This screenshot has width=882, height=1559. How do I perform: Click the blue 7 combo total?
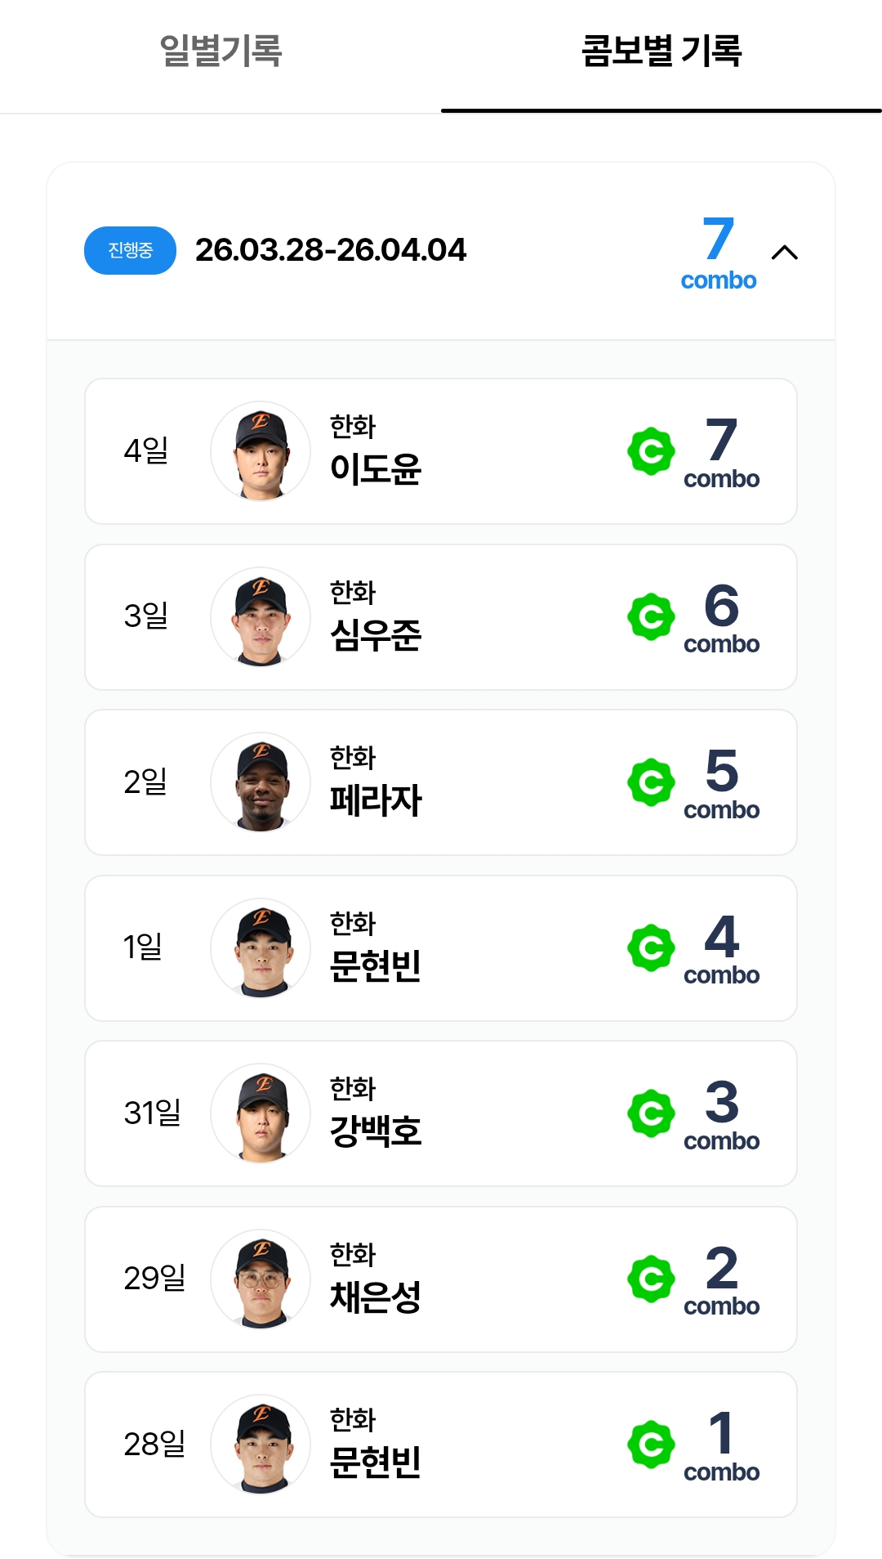[x=719, y=252]
